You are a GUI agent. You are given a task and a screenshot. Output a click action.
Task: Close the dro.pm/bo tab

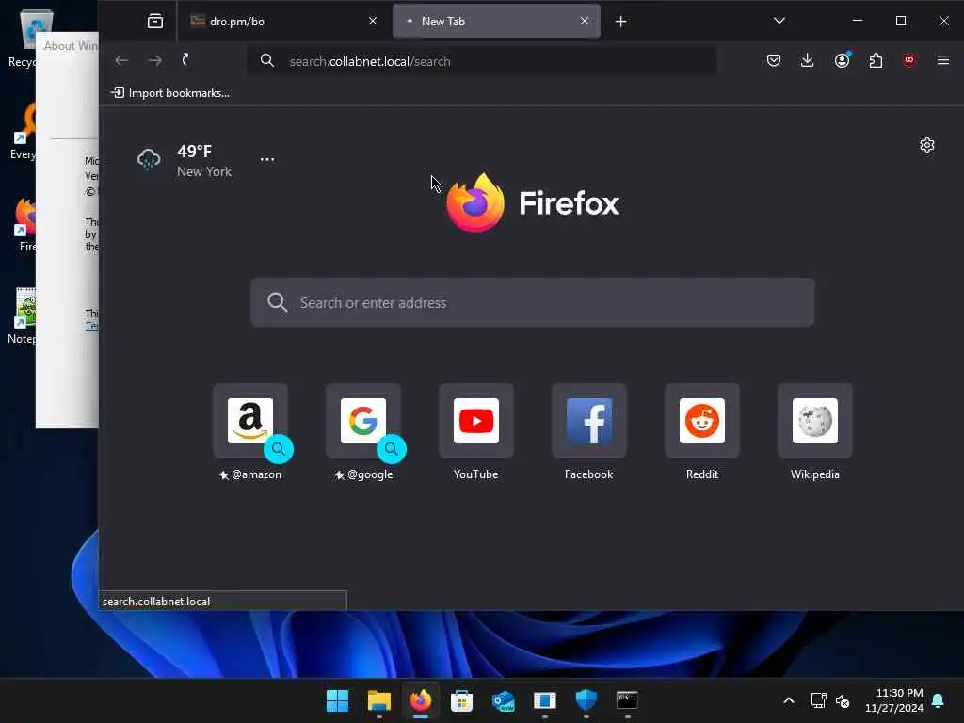(x=373, y=22)
